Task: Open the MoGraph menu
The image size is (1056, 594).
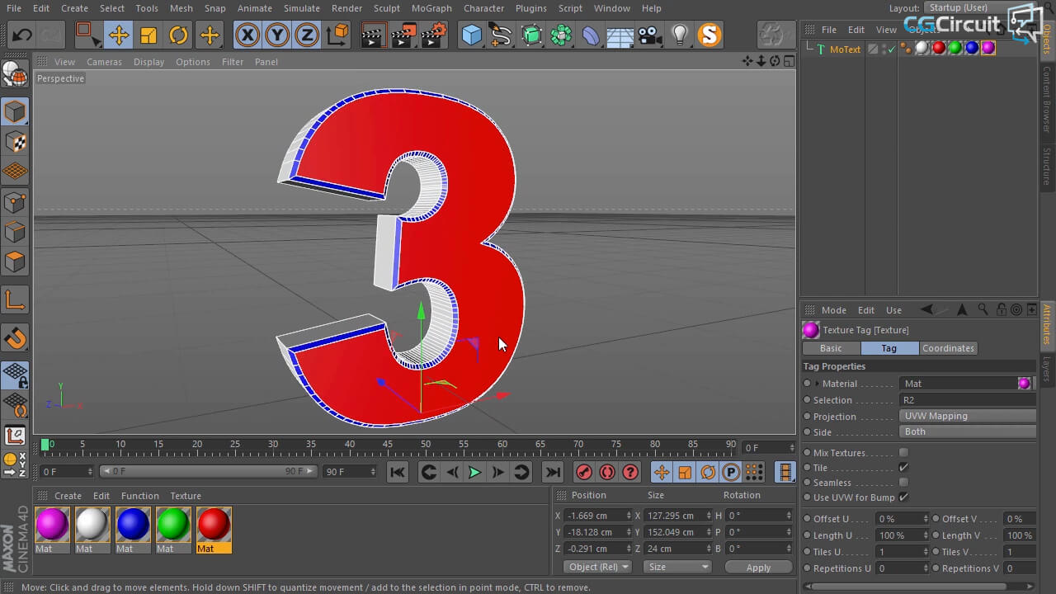Action: 431,8
